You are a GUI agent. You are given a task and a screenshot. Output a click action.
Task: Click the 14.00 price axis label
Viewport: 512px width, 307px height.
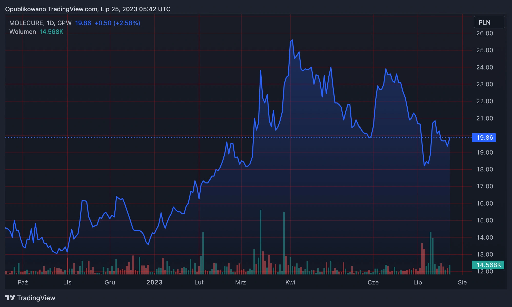click(x=485, y=238)
